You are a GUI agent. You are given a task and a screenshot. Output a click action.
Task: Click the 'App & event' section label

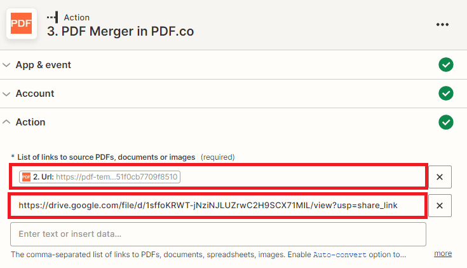(x=43, y=65)
